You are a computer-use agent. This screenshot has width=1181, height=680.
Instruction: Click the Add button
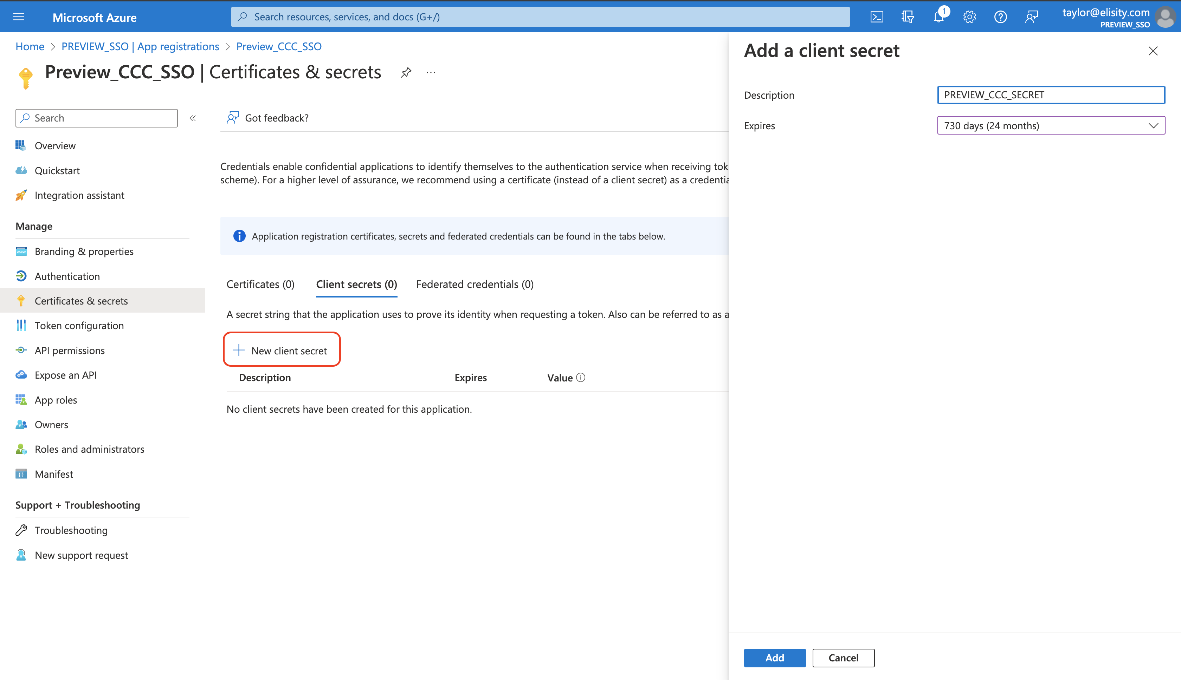pos(774,658)
